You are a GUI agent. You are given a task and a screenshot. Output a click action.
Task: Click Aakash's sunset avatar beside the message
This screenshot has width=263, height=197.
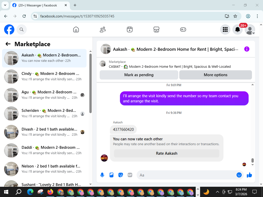click(x=104, y=158)
